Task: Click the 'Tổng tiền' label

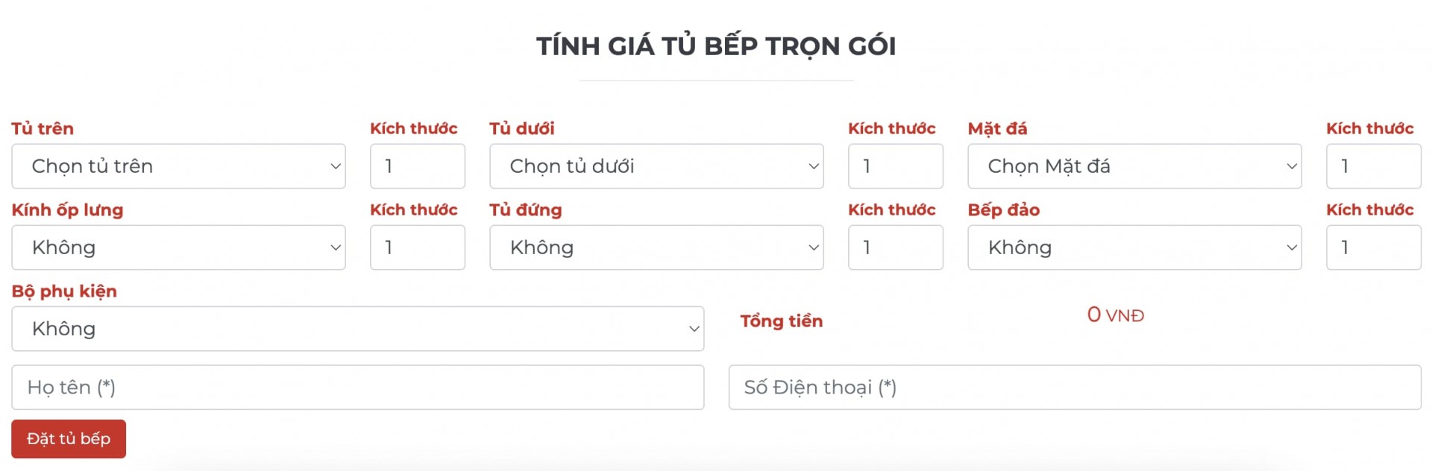Action: tap(781, 321)
